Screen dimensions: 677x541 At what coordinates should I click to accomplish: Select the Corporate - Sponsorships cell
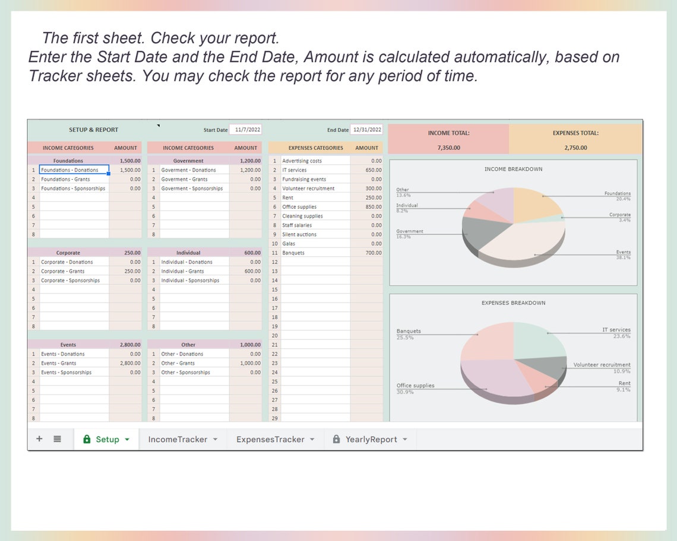point(74,280)
